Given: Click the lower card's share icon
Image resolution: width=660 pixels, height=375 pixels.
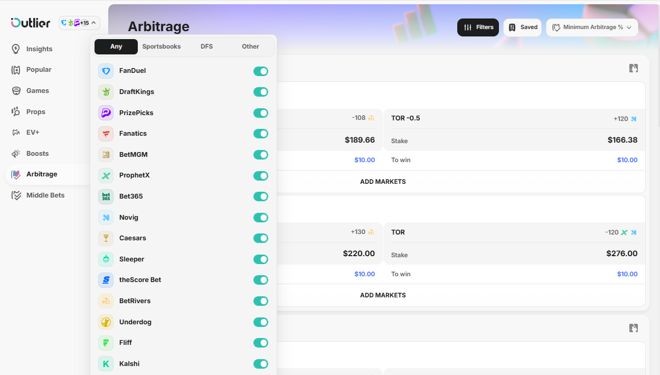Looking at the screenshot, I should click(x=634, y=328).
